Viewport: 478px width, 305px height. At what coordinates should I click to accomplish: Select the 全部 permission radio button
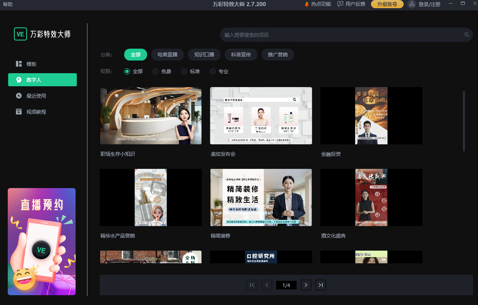click(x=127, y=71)
